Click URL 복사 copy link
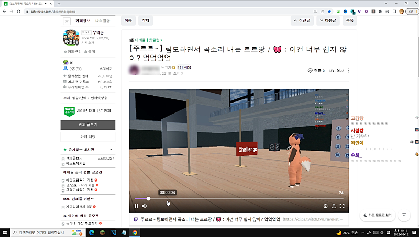This screenshot has width=419, height=237. click(336, 71)
